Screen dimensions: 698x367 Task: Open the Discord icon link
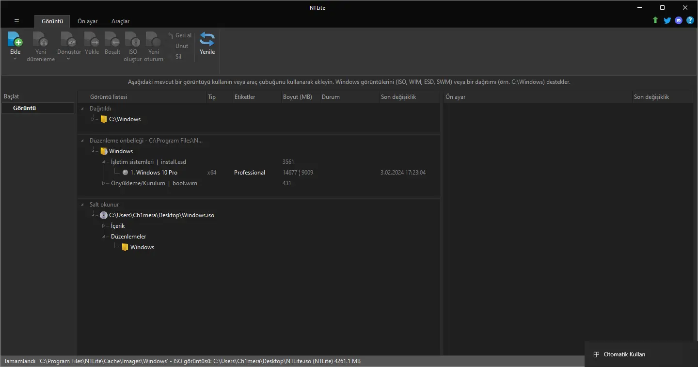[x=679, y=20]
